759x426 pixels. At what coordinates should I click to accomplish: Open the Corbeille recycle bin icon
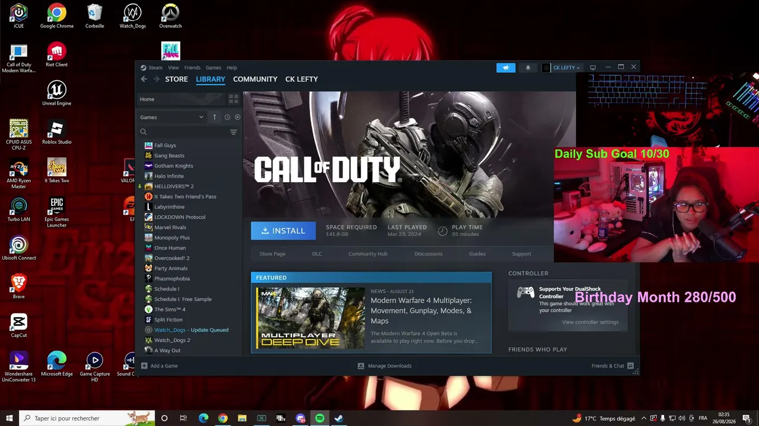(94, 16)
